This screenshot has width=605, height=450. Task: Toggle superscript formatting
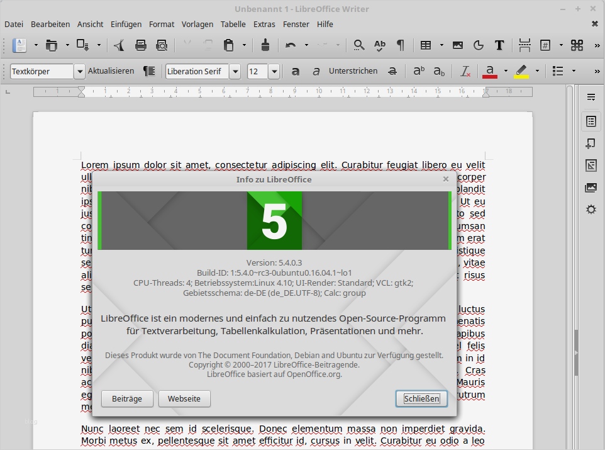(x=419, y=71)
